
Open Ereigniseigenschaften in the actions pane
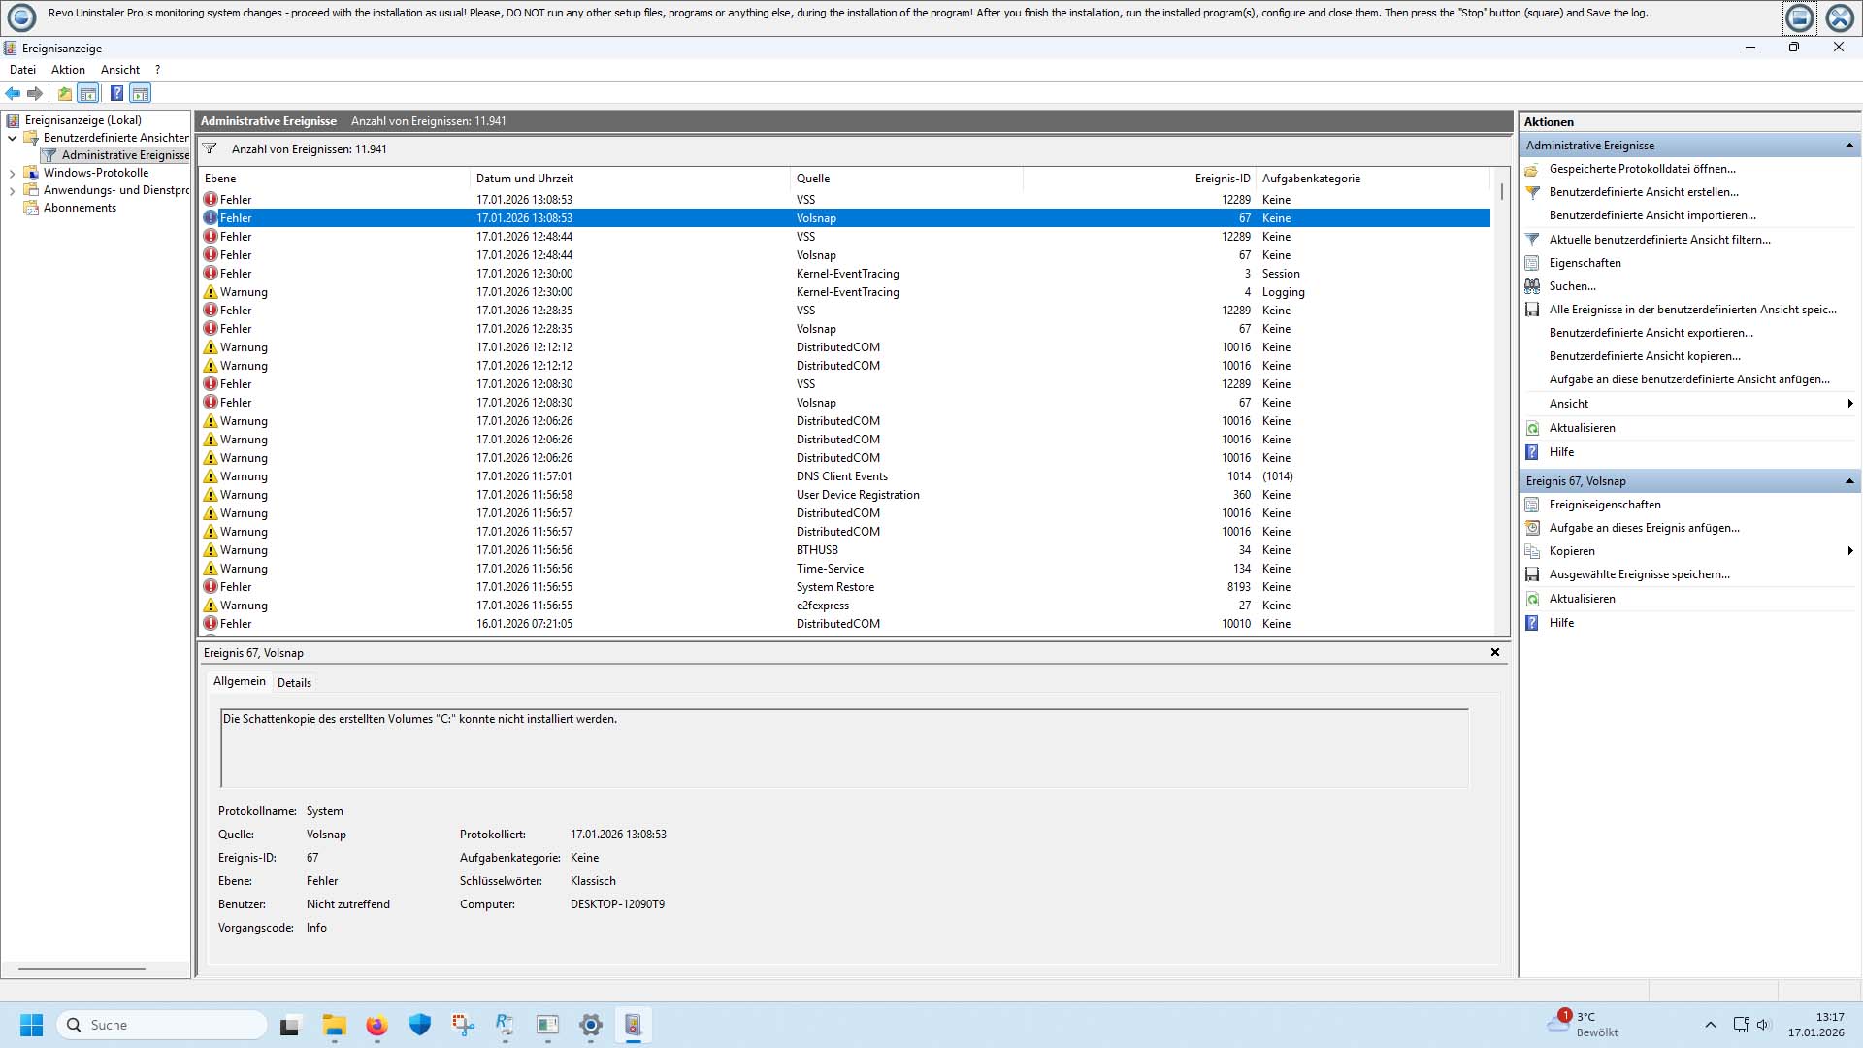1604,505
